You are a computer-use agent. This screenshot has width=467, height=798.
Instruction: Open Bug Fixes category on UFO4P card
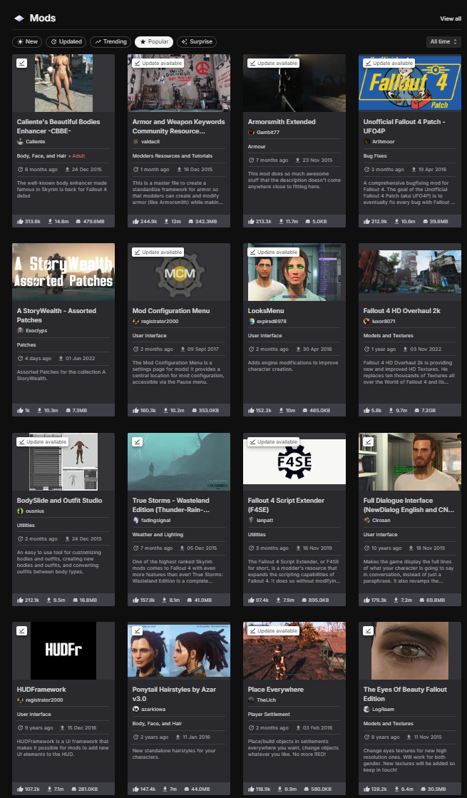pos(375,155)
